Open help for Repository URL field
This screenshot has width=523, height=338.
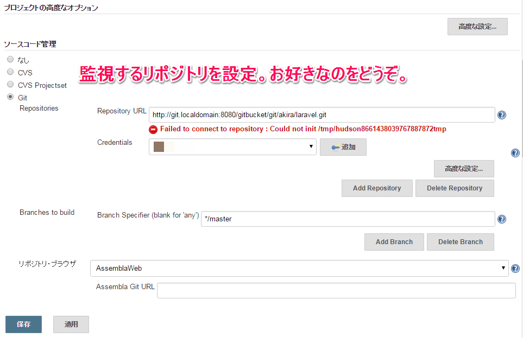[502, 115]
